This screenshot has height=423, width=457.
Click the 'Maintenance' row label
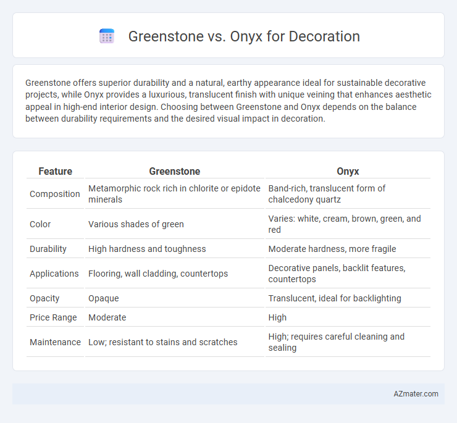56,342
